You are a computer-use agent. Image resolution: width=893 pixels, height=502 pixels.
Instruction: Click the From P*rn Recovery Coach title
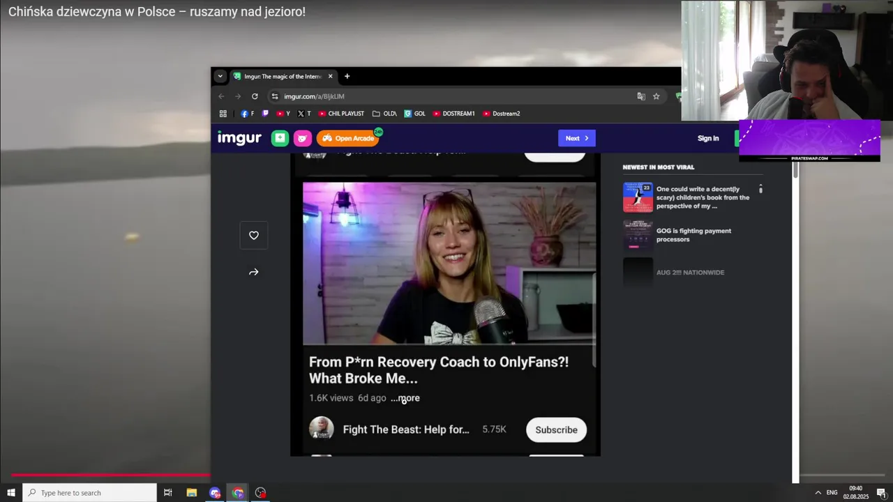pos(439,370)
